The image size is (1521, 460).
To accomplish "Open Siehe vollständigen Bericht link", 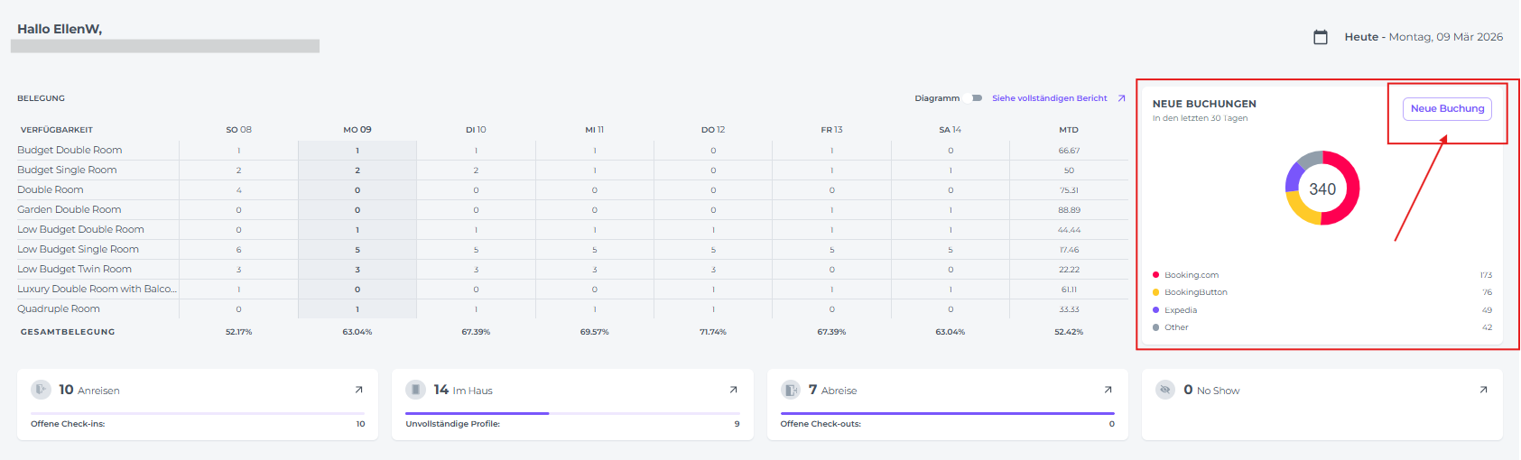I will (1049, 98).
